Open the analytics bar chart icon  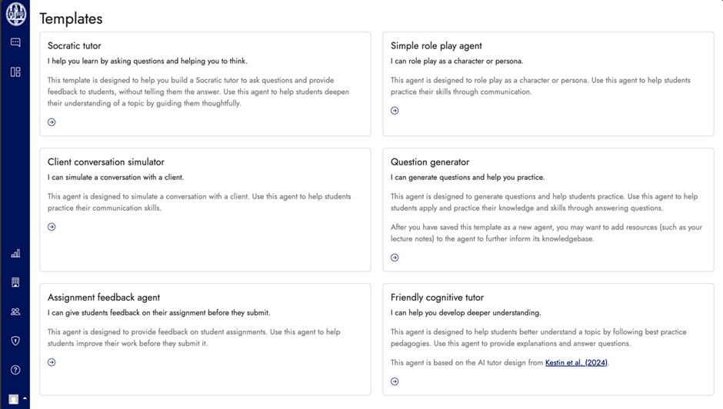point(15,253)
